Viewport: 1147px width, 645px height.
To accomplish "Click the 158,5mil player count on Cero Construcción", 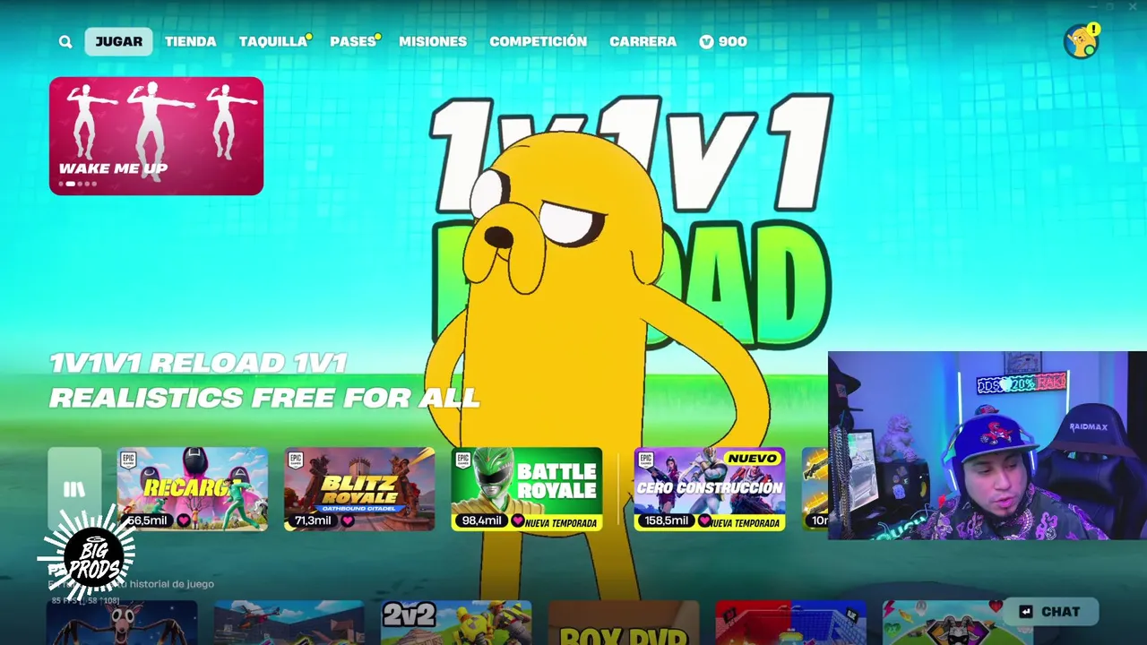I will (x=668, y=520).
